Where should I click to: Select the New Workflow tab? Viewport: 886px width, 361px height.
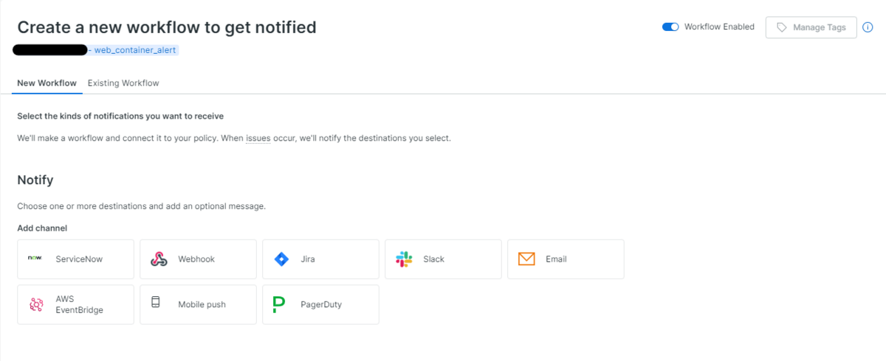[x=47, y=83]
